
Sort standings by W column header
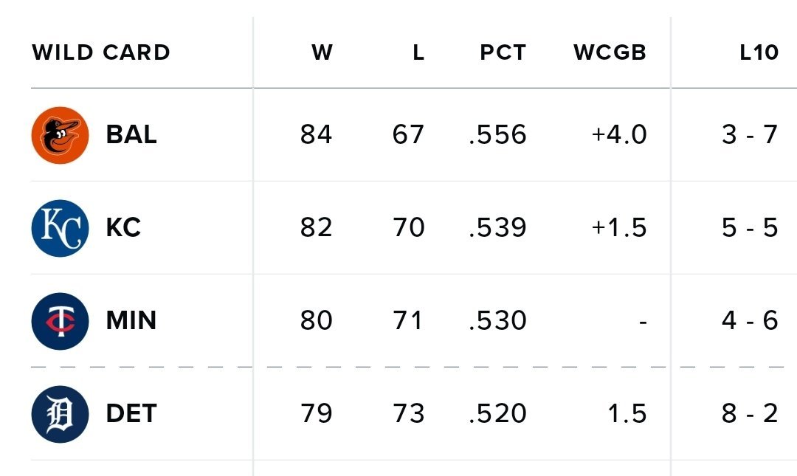(x=322, y=53)
